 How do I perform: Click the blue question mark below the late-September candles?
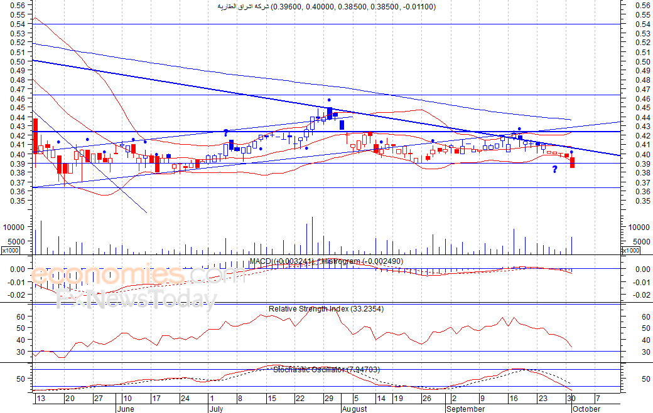click(554, 169)
